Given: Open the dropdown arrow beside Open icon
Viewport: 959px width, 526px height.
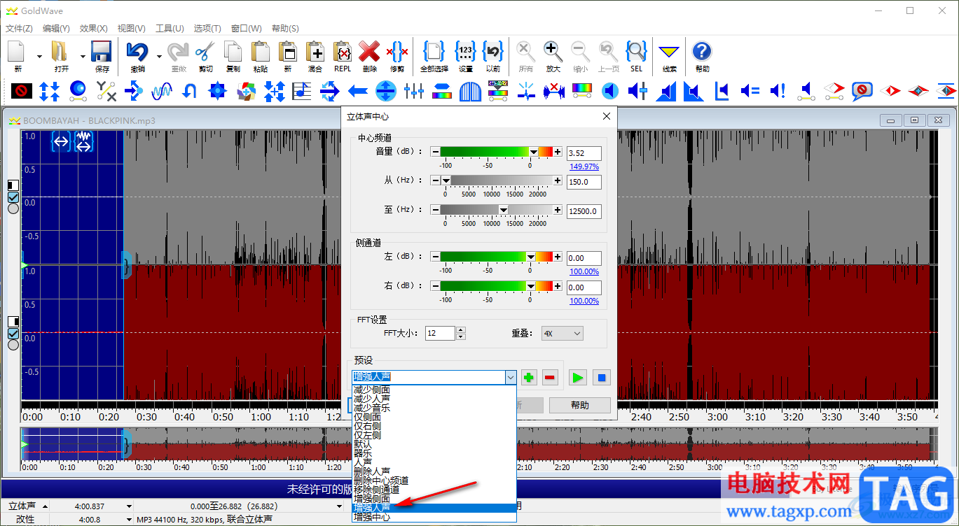Looking at the screenshot, I should pyautogui.click(x=83, y=56).
